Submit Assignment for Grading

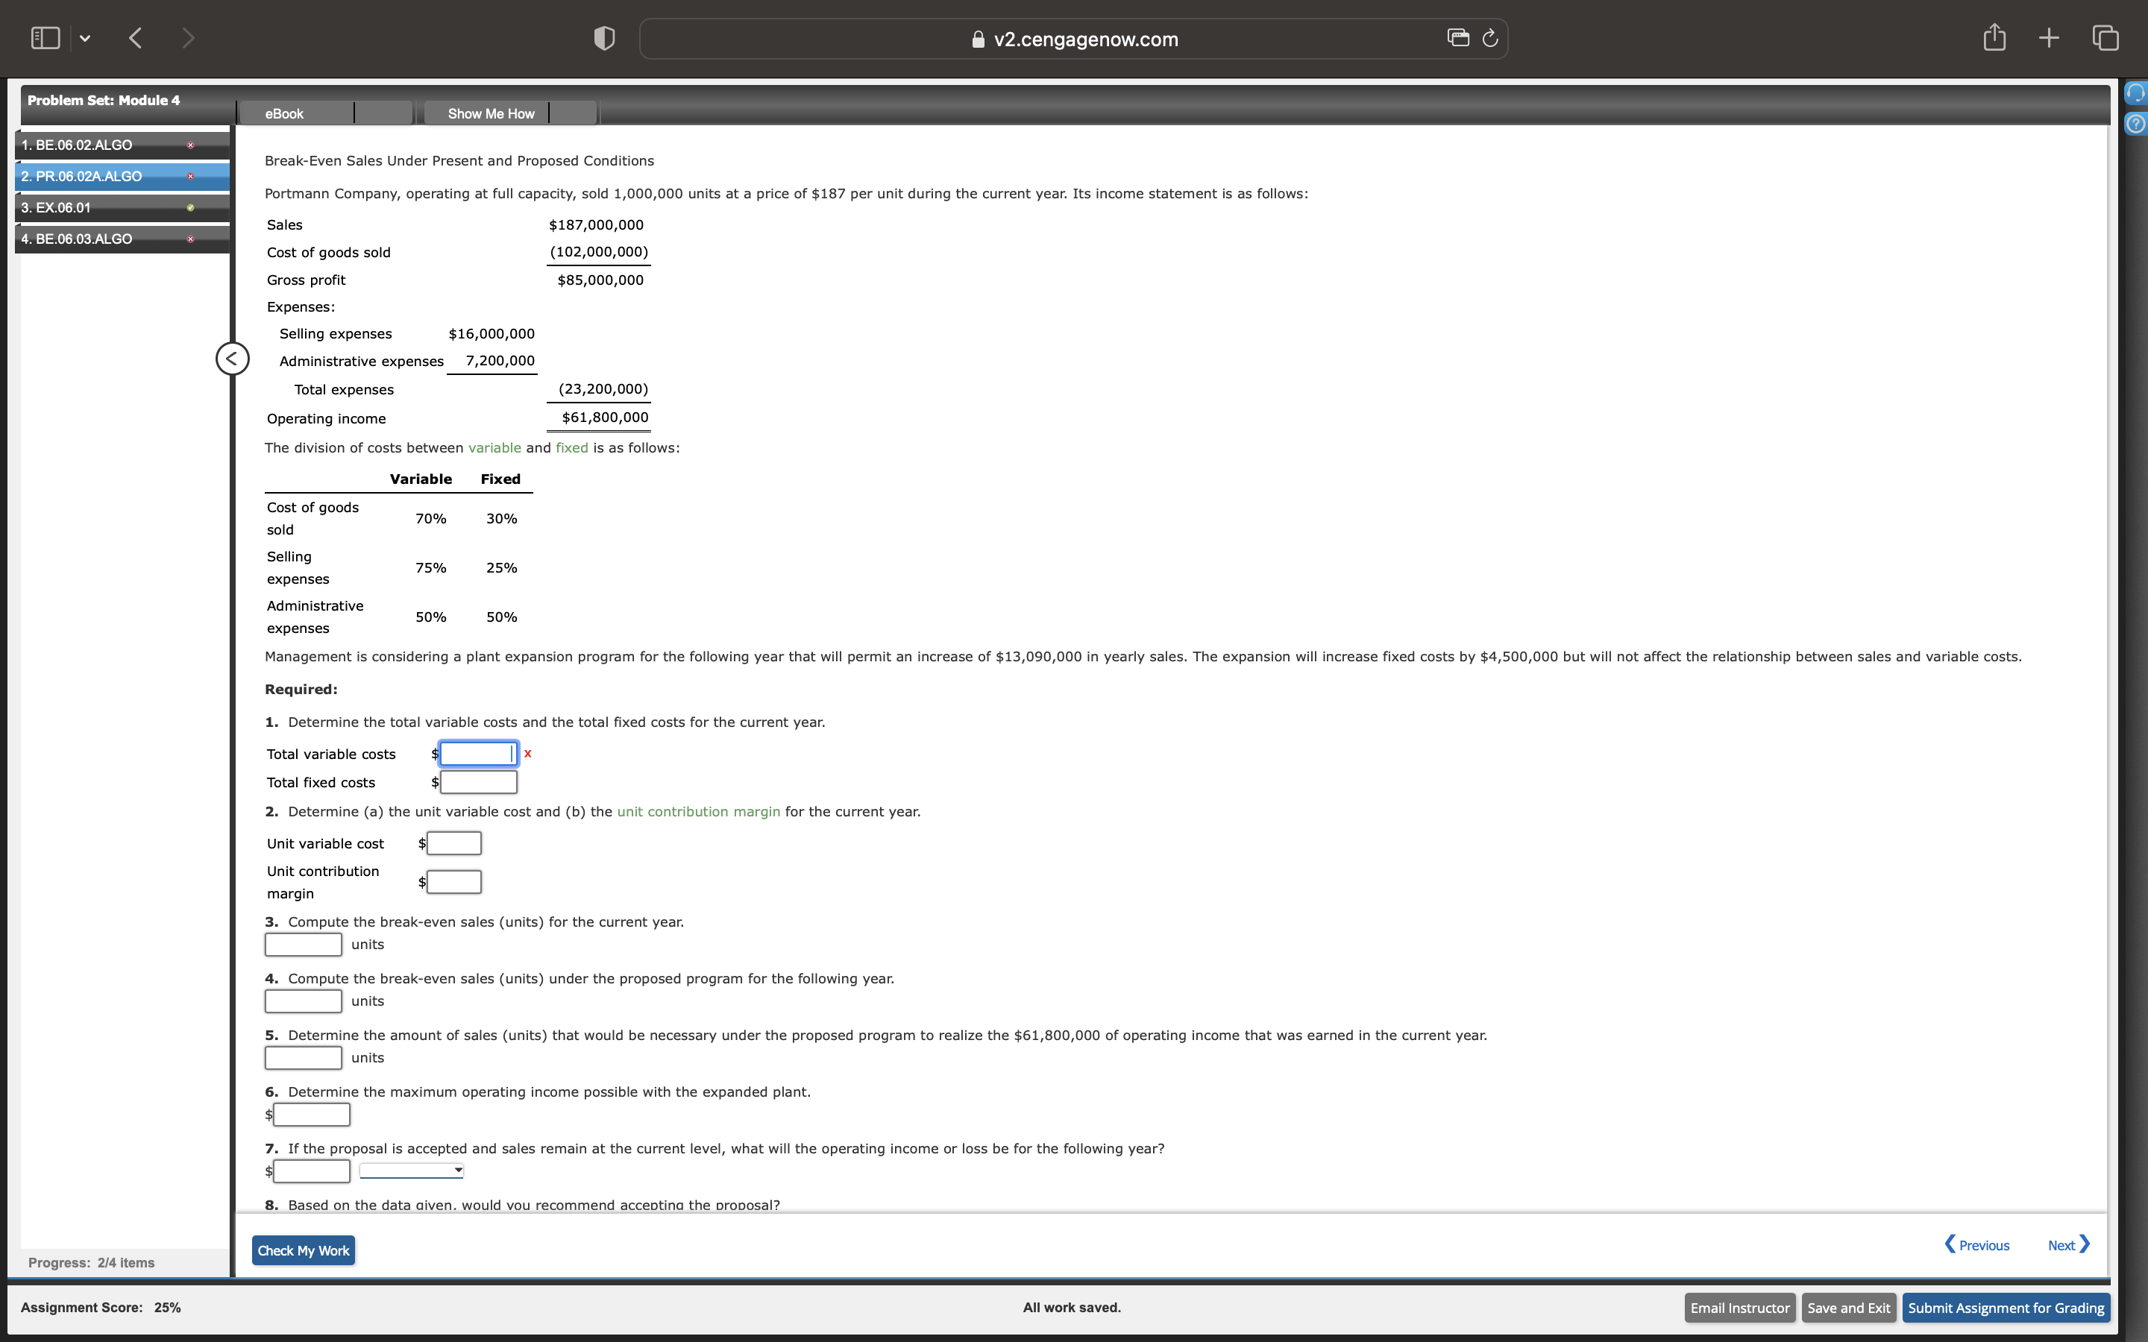point(2005,1306)
